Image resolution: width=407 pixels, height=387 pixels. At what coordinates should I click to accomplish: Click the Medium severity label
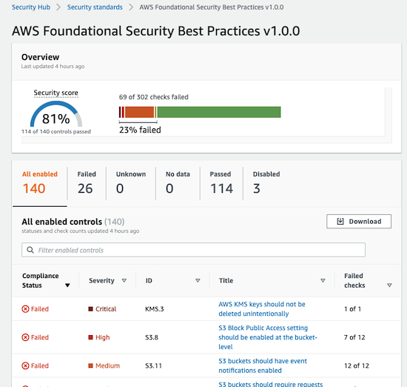click(108, 365)
